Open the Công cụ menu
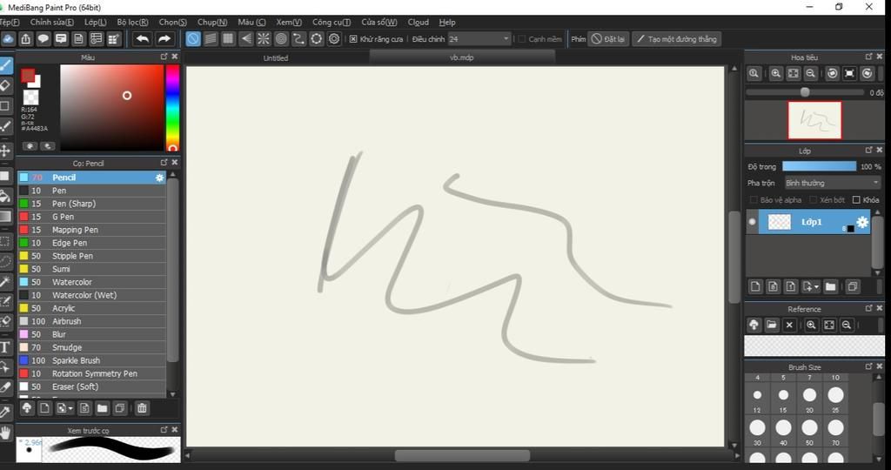891x470 pixels. click(332, 22)
